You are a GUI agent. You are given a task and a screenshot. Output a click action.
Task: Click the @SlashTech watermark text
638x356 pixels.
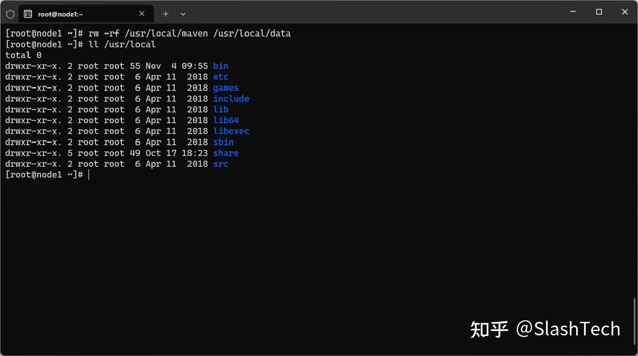point(569,328)
